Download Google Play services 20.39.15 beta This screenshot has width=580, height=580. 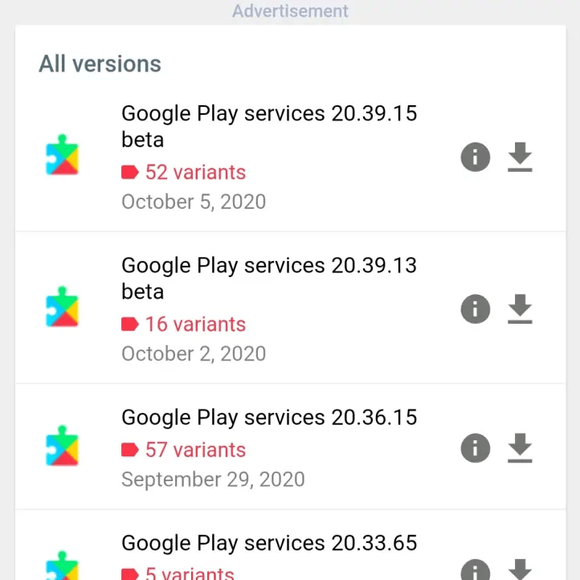click(x=521, y=157)
